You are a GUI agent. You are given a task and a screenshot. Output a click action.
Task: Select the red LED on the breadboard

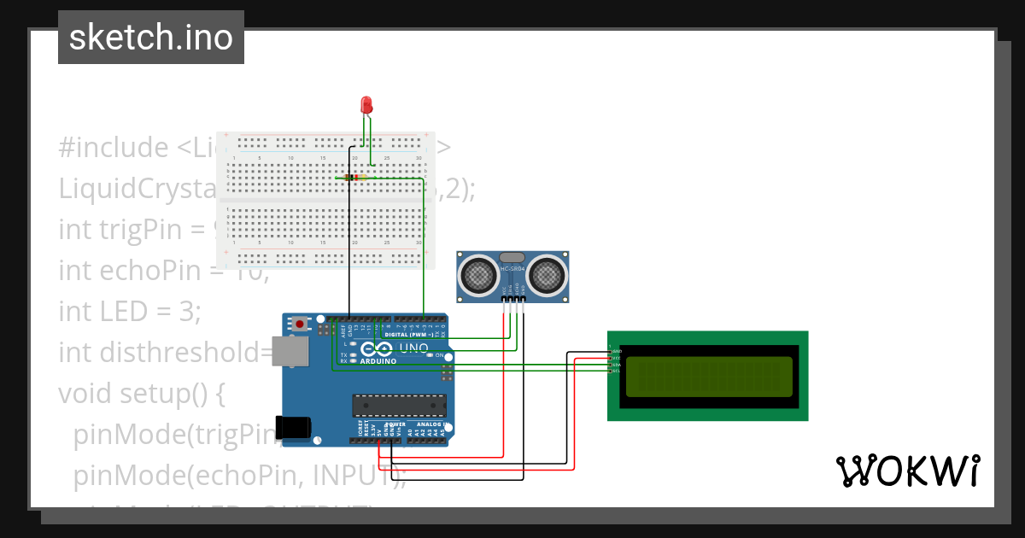(366, 104)
